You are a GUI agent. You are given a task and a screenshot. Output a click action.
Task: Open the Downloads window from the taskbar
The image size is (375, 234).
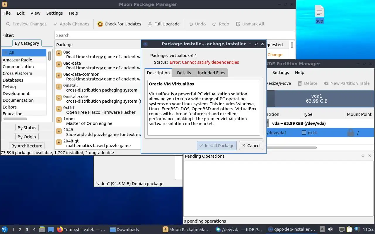[x=125, y=230]
